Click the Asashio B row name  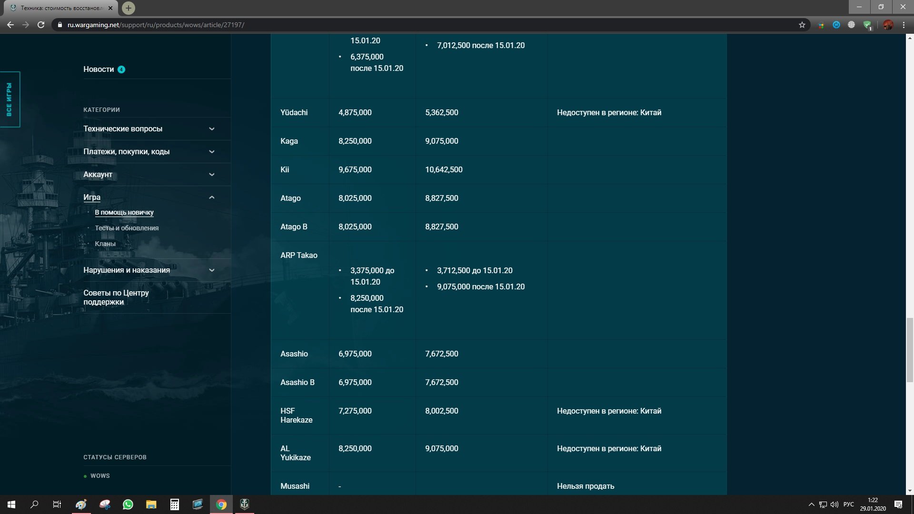(298, 383)
